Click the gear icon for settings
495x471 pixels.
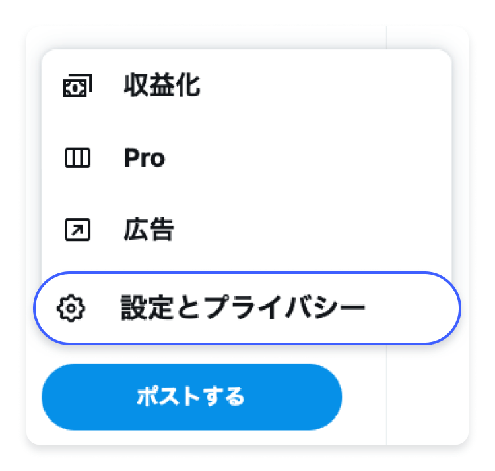coord(69,308)
